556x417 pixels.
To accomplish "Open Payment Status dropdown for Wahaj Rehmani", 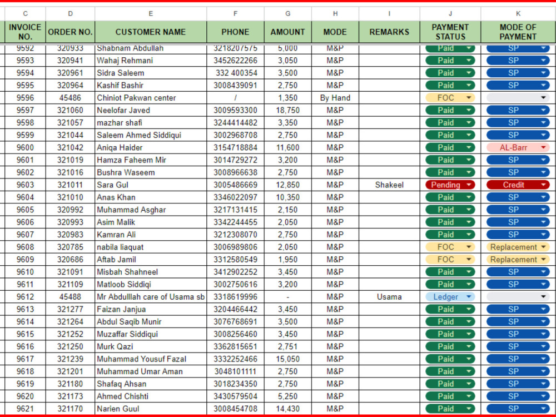I will pos(450,61).
